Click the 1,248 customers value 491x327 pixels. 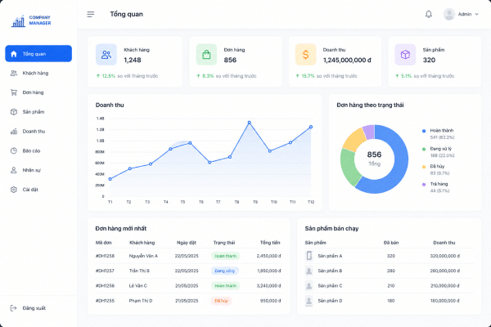133,60
